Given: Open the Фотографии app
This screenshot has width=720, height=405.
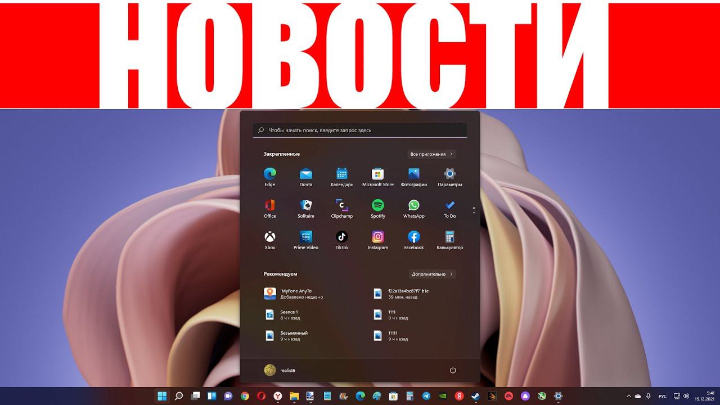Looking at the screenshot, I should click(x=414, y=177).
